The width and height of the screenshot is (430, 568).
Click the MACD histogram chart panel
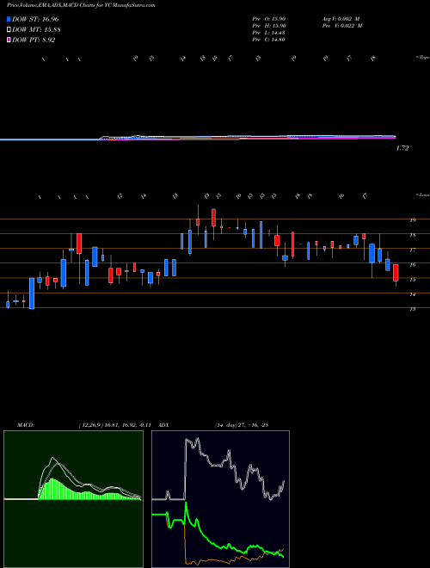pos(73,499)
